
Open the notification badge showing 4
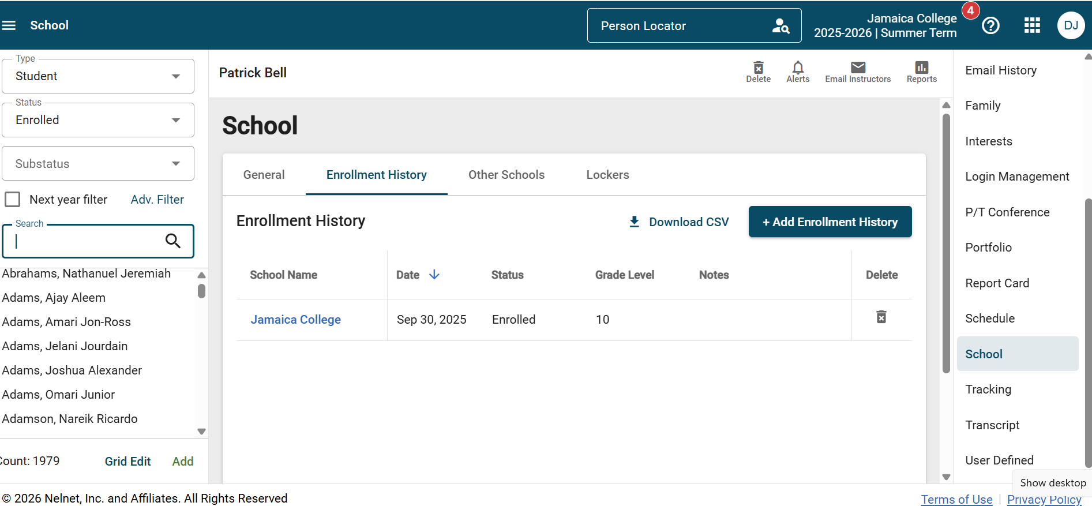tap(970, 10)
